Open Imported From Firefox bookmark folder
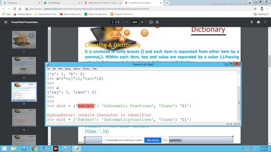271x152 pixels. tap(46, 14)
